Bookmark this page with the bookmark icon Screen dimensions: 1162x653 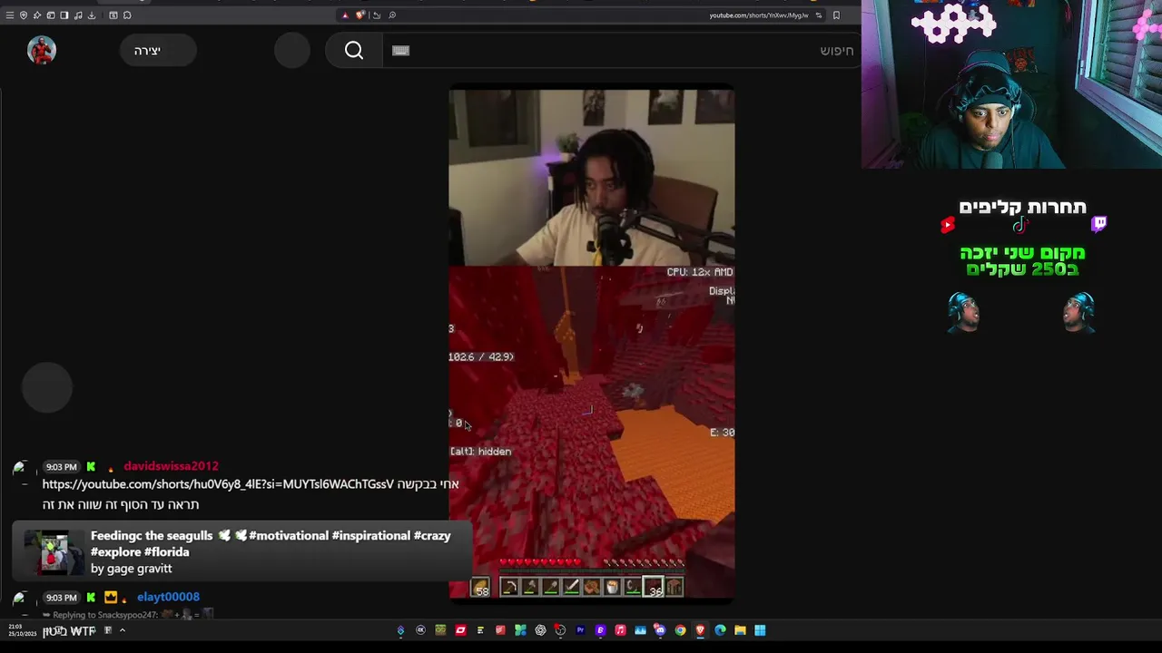(836, 15)
